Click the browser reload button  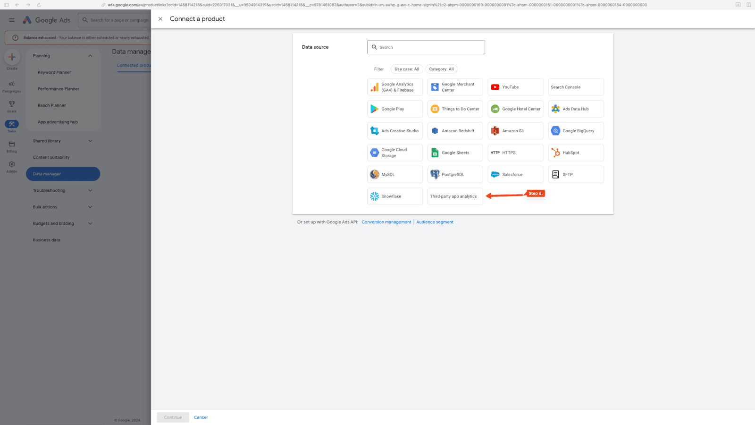pyautogui.click(x=39, y=5)
